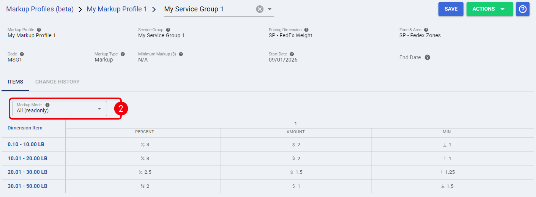
Task: Click help icon beside Minimum Markup ($)
Action: pos(181,54)
